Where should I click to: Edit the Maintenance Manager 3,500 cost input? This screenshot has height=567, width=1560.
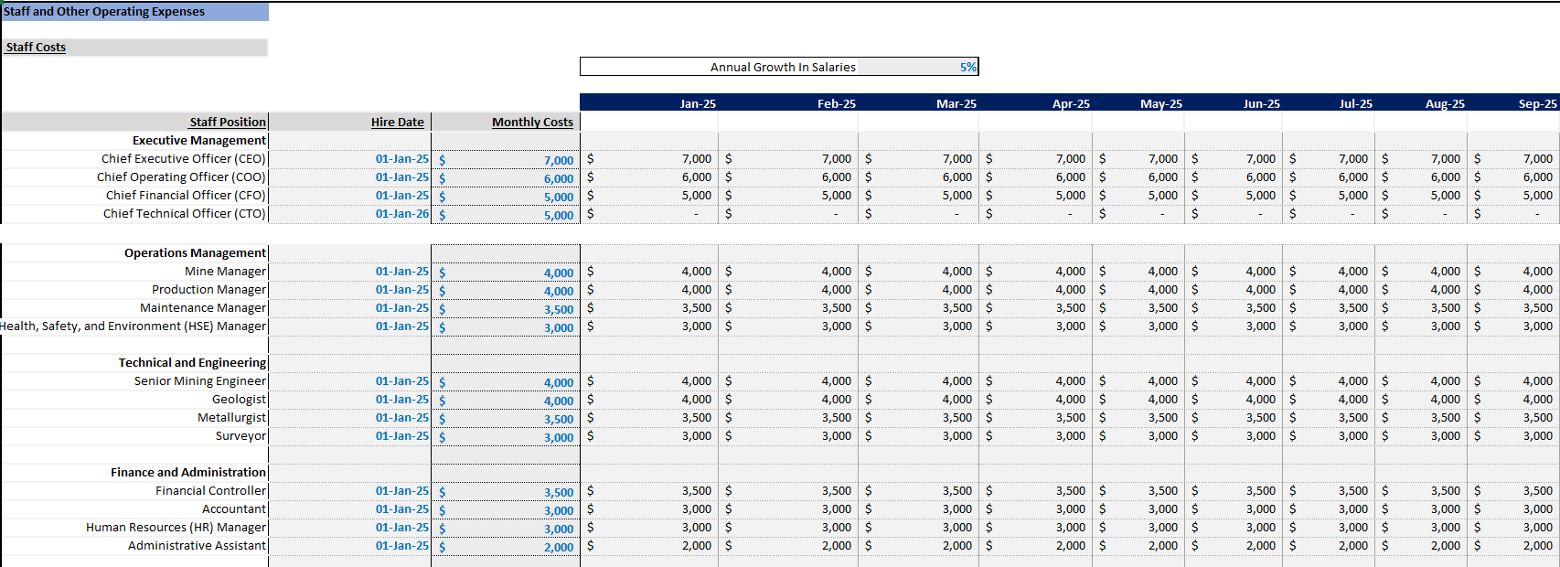(x=506, y=309)
